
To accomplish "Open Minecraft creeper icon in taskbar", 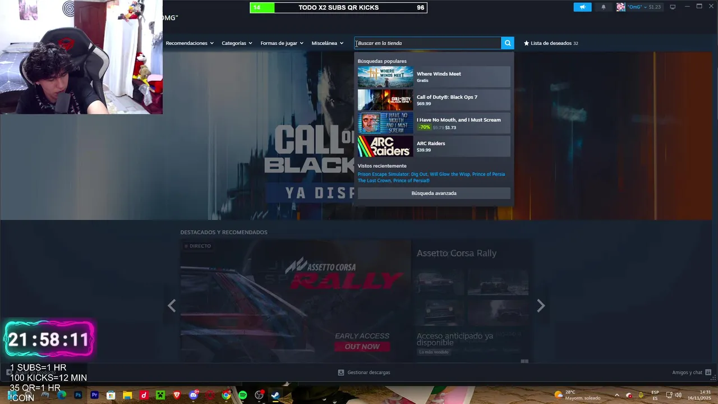I will 160,395.
